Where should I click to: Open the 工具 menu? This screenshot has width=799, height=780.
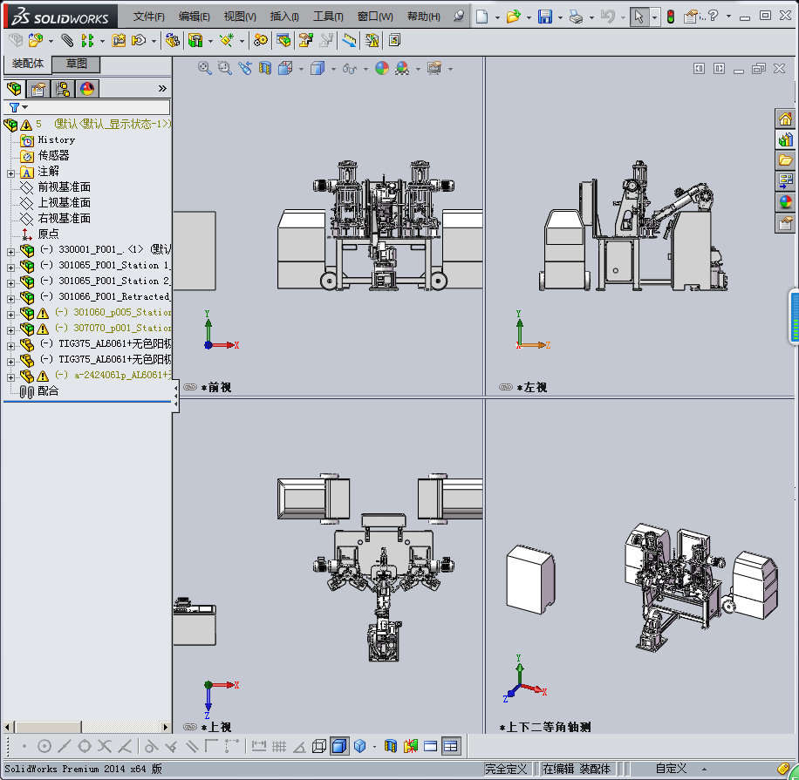(328, 17)
